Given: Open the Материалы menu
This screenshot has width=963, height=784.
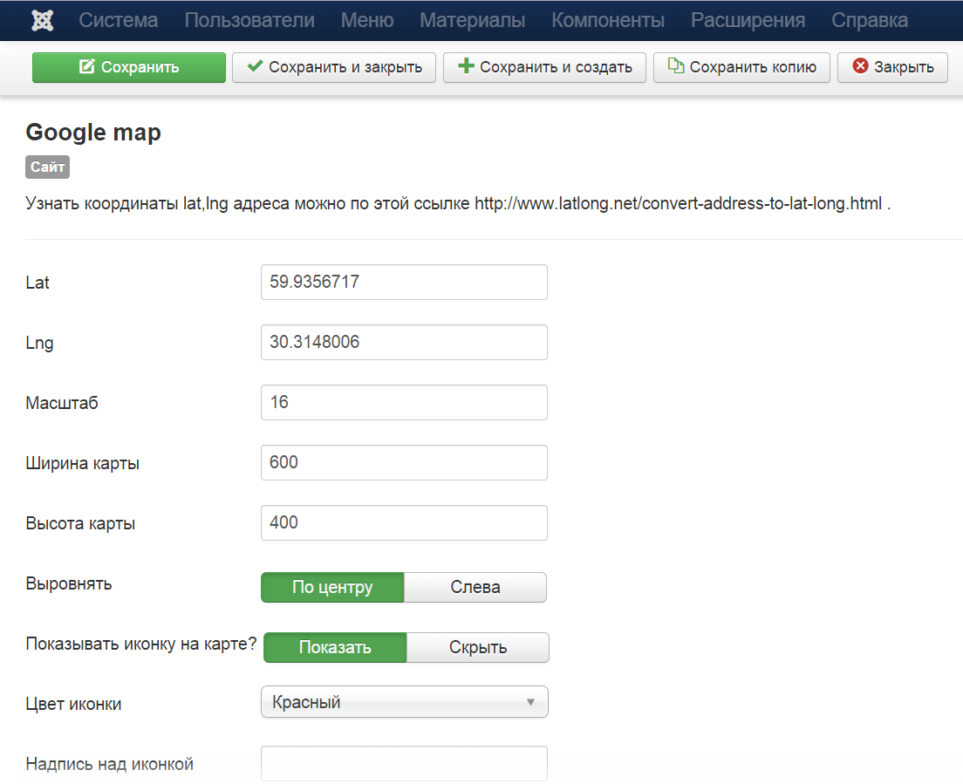Looking at the screenshot, I should click(472, 20).
